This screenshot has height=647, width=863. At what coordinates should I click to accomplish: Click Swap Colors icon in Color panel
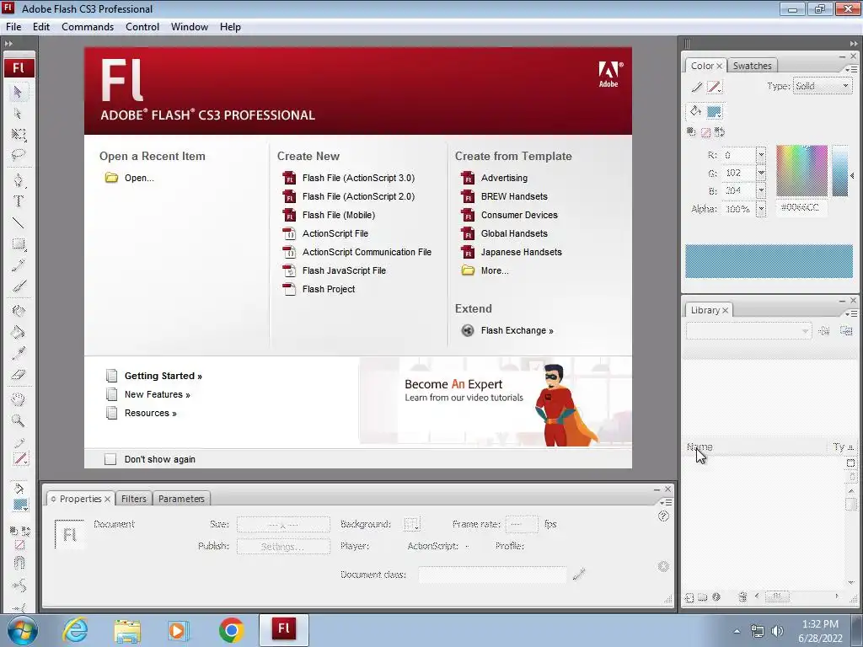[720, 132]
